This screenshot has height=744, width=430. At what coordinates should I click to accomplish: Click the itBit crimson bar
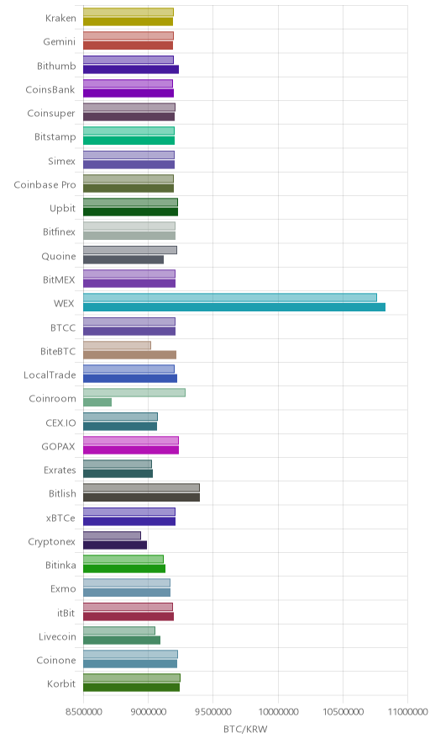[x=128, y=616]
